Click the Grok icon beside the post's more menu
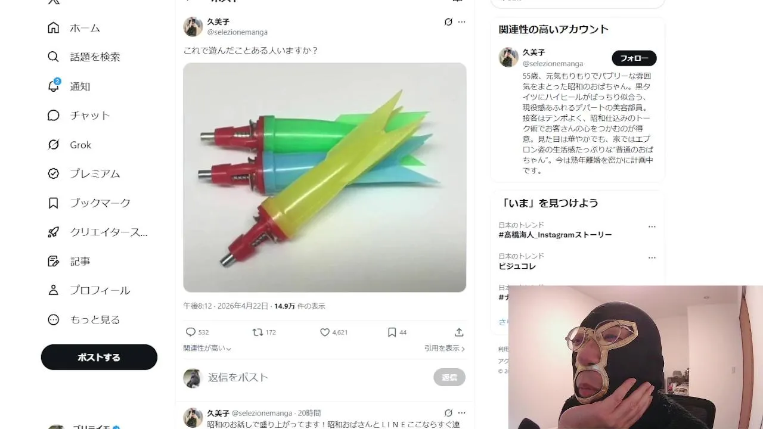Viewport: 763px width, 429px height. click(x=448, y=22)
